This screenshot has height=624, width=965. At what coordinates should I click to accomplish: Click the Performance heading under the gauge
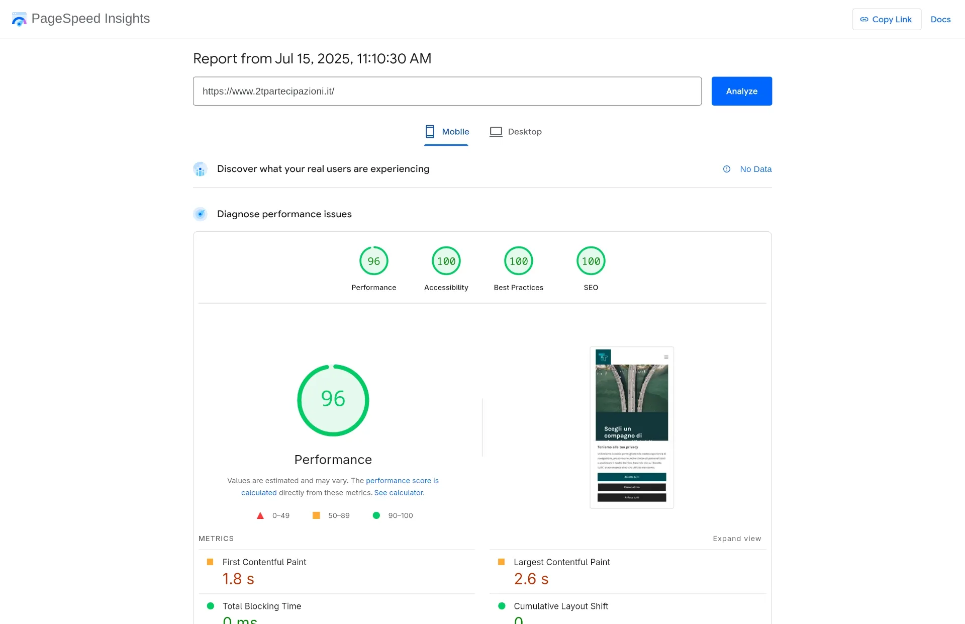click(333, 460)
